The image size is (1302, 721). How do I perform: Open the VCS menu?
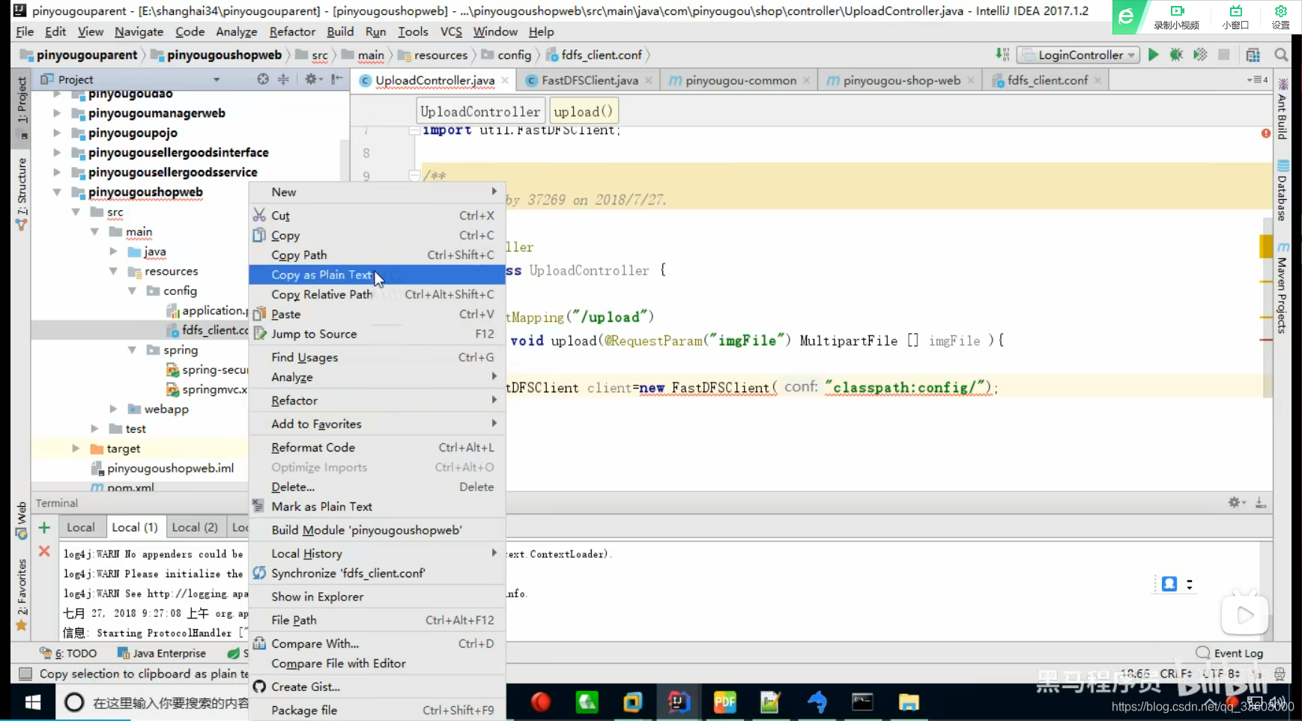pos(451,31)
